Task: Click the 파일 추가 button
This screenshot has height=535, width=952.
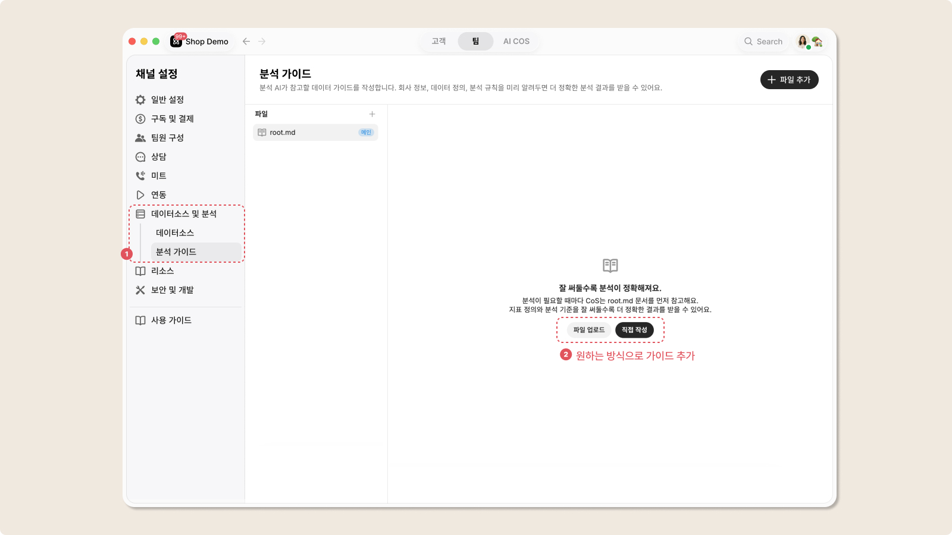Action: coord(789,80)
